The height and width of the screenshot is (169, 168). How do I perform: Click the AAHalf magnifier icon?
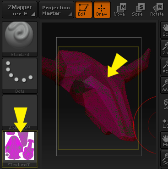point(164,85)
